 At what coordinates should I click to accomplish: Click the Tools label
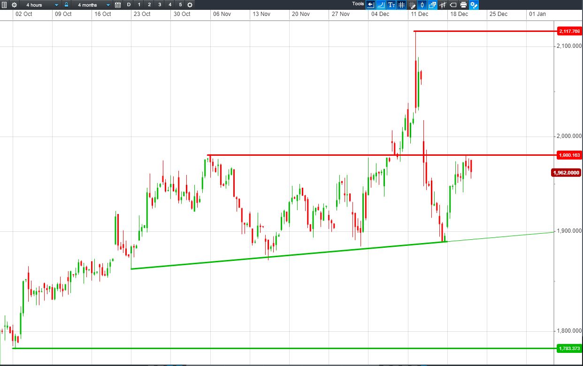[x=358, y=4]
